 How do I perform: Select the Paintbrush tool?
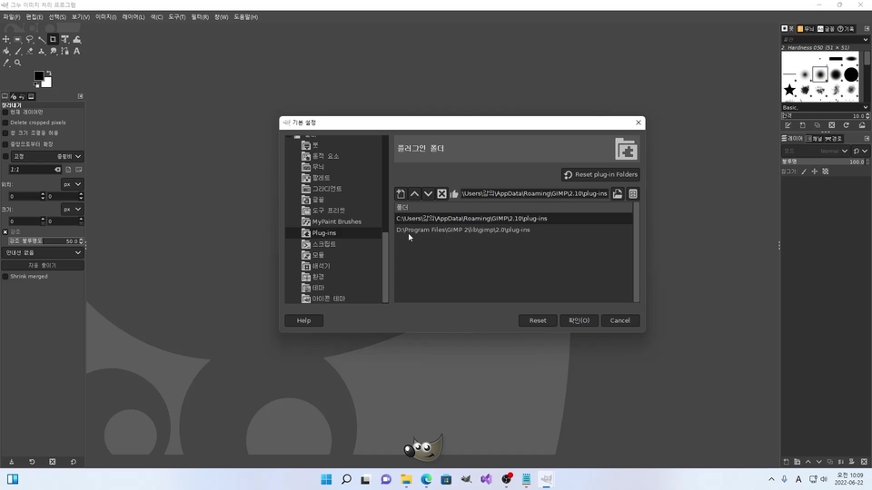(x=18, y=51)
